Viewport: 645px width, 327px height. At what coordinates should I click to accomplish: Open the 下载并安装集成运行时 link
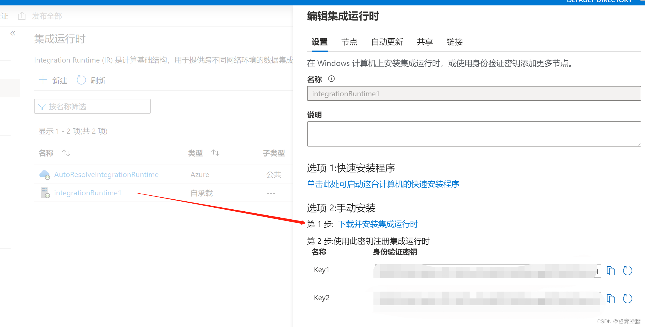click(x=378, y=224)
